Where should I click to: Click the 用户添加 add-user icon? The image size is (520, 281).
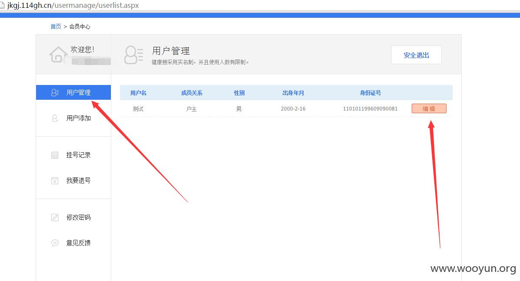coord(55,118)
